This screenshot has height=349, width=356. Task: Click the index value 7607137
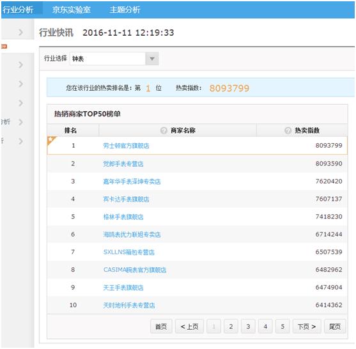coord(329,199)
